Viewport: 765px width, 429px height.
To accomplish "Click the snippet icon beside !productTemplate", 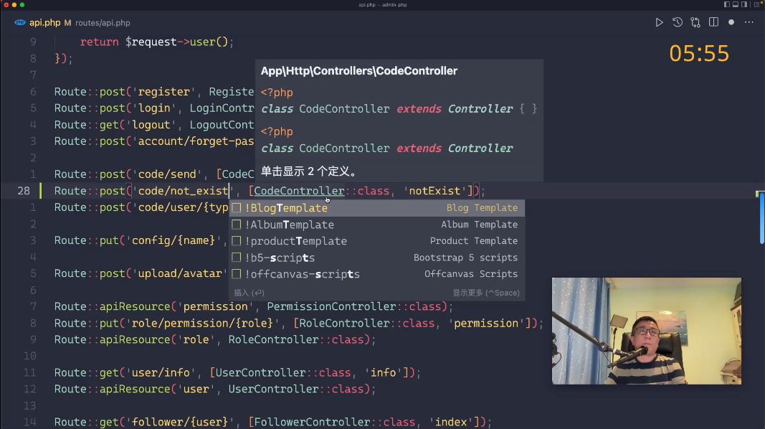I will tap(236, 241).
